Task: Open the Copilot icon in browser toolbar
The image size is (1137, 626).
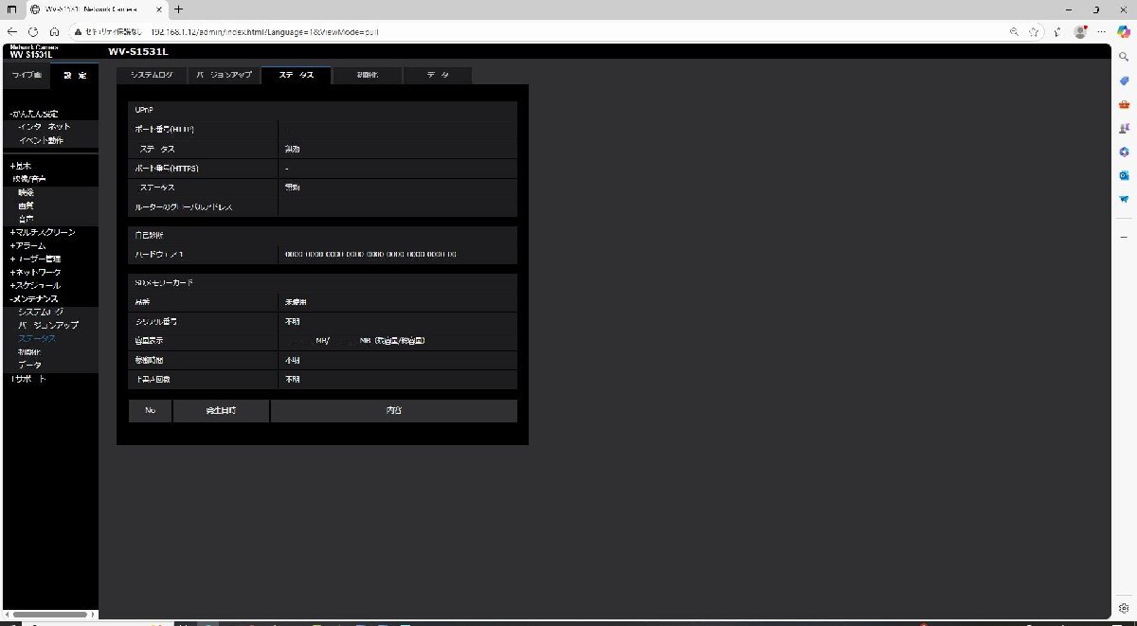Action: tap(1124, 30)
